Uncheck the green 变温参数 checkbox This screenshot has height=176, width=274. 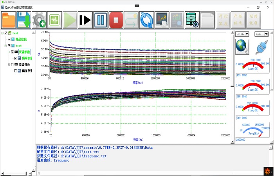[12, 52]
